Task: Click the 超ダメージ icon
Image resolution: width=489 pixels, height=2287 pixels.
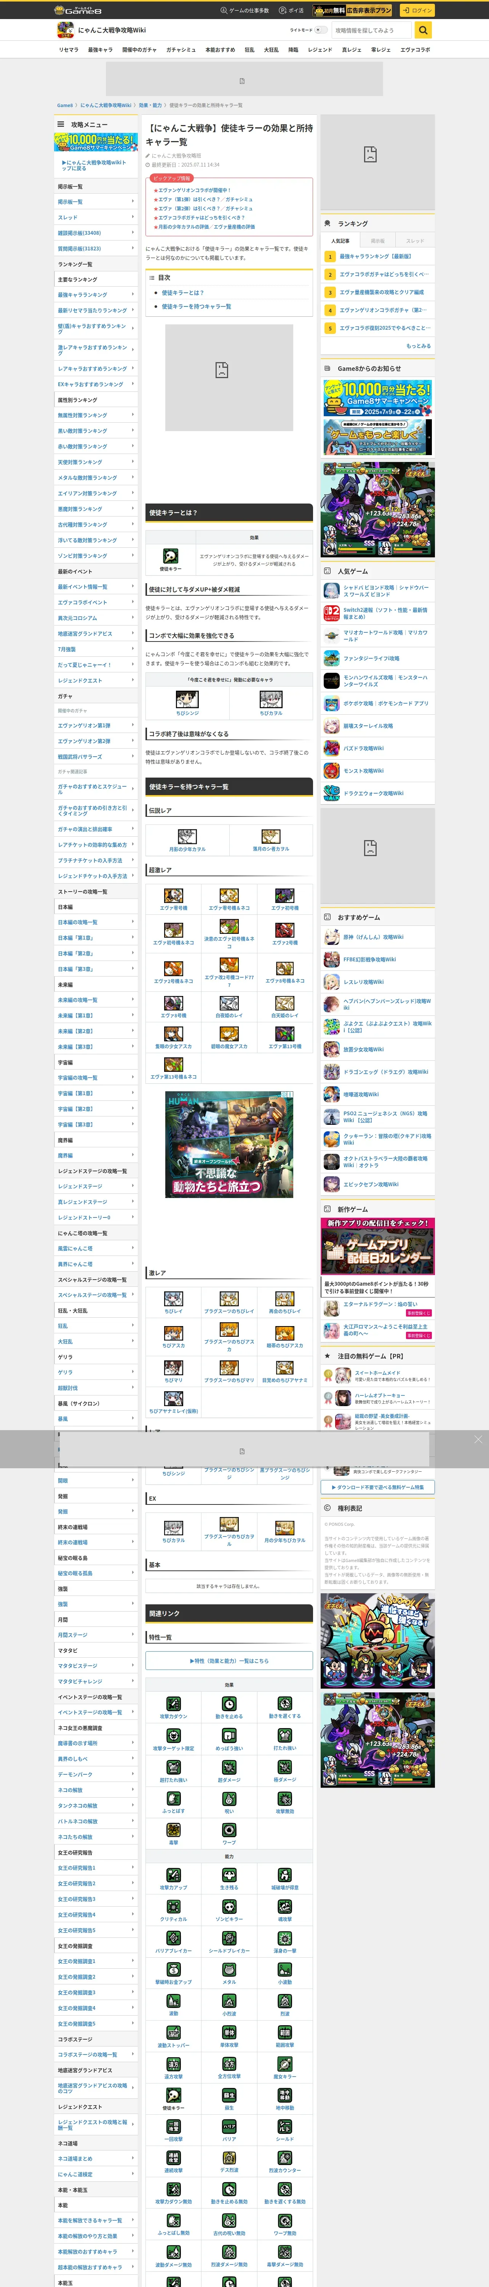Action: [x=229, y=1767]
